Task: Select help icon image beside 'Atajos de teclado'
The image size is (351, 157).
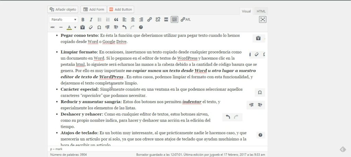Action: [261, 135]
